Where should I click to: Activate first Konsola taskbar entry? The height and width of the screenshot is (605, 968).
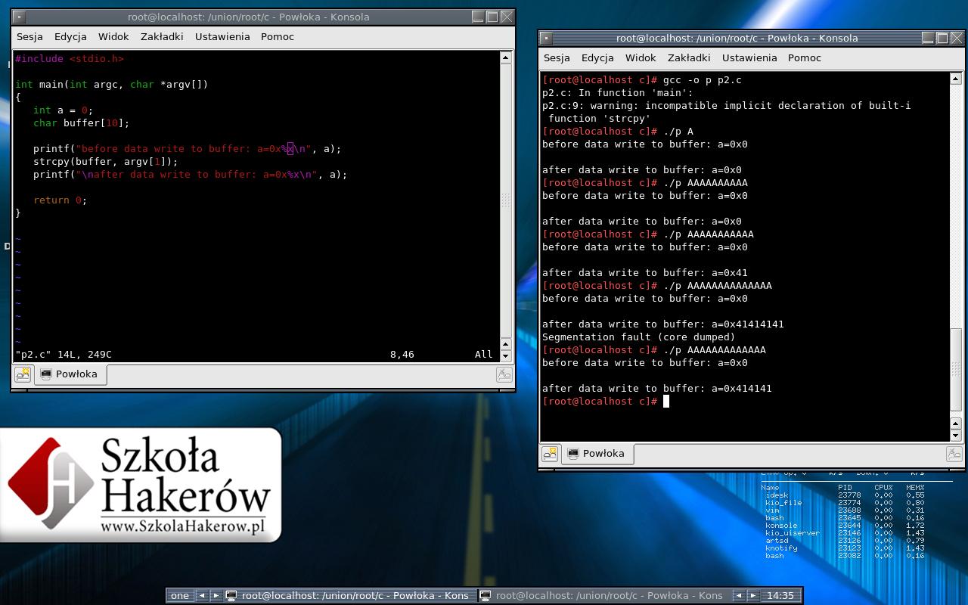[x=350, y=595]
